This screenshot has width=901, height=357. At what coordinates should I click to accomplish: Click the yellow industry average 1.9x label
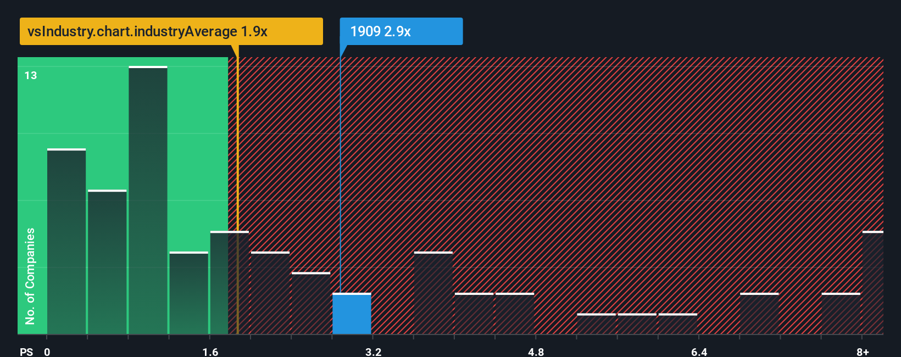pos(171,31)
